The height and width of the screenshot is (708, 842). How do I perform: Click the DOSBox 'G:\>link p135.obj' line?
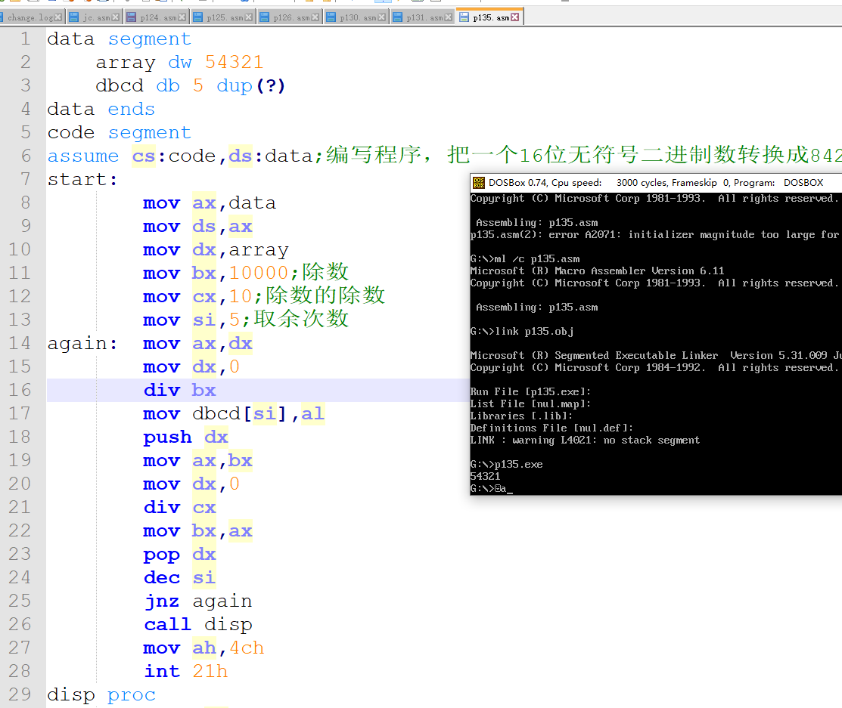point(522,332)
